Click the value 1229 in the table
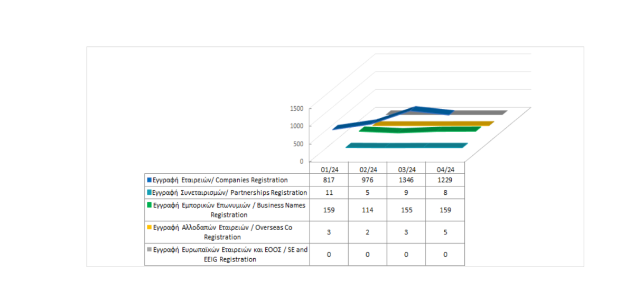The width and height of the screenshot is (634, 283). (x=445, y=180)
